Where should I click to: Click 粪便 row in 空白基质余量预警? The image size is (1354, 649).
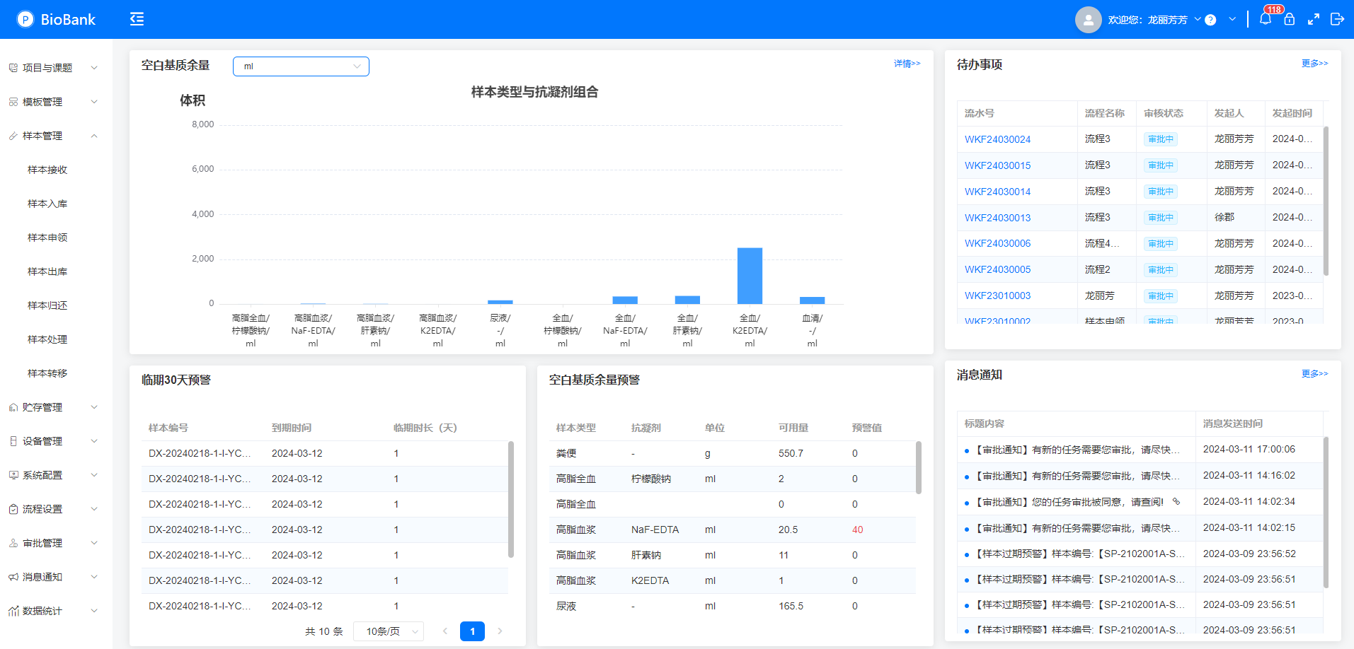click(x=733, y=453)
